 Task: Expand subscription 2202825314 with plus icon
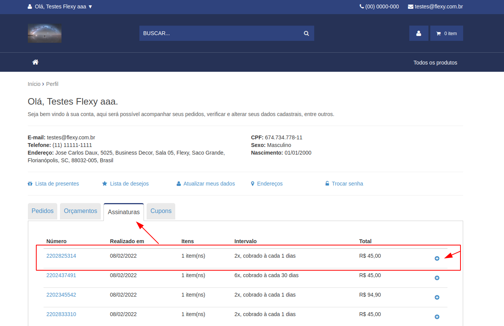coord(437,258)
